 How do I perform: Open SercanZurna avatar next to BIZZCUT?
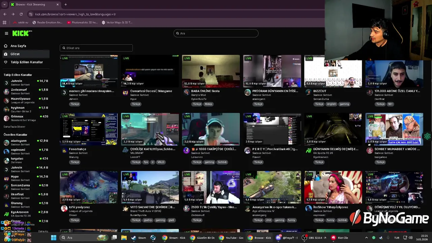click(308, 92)
